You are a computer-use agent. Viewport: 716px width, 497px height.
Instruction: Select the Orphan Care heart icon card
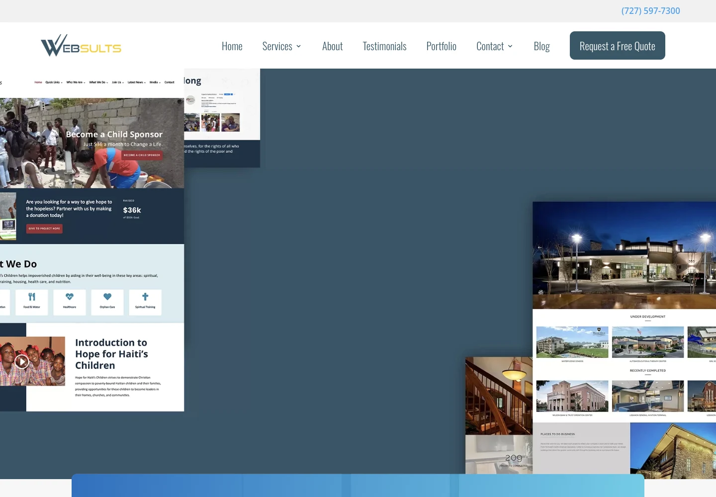click(x=107, y=302)
